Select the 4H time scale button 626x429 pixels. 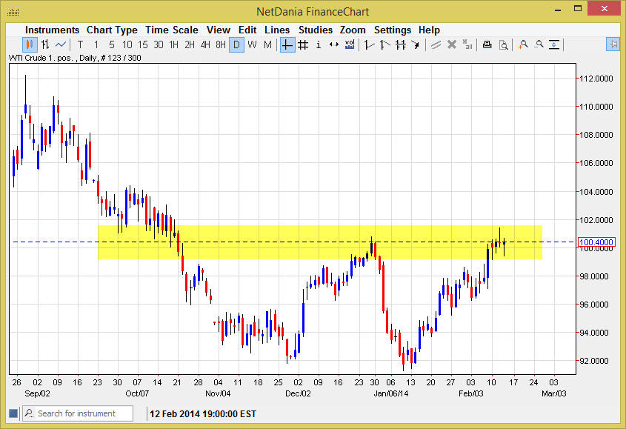(205, 44)
